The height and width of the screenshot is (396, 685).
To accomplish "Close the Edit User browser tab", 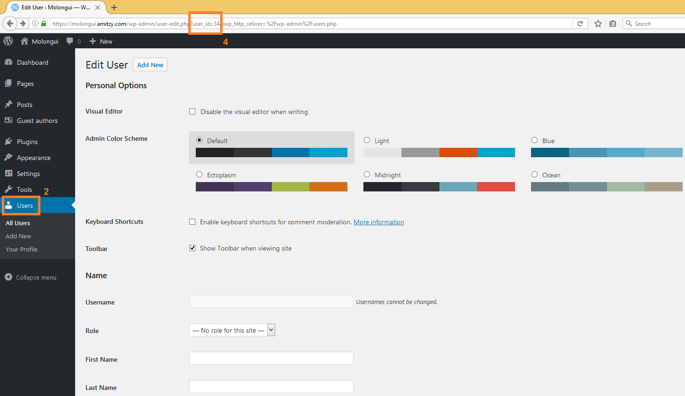I will click(x=98, y=8).
